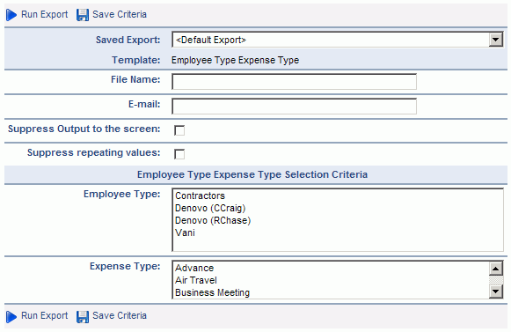Toggle the Suppress repeating values checkbox

point(179,154)
